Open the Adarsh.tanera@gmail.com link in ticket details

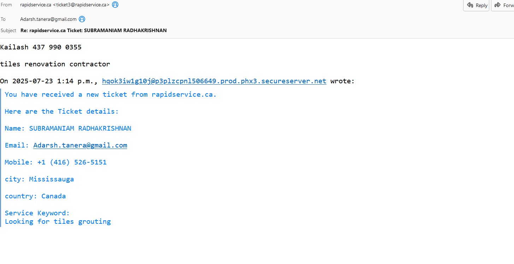coord(80,145)
